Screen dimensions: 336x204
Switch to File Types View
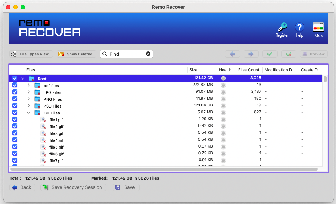31,54
